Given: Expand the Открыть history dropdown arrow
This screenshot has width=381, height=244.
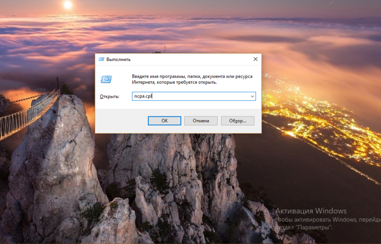Looking at the screenshot, I should point(252,96).
